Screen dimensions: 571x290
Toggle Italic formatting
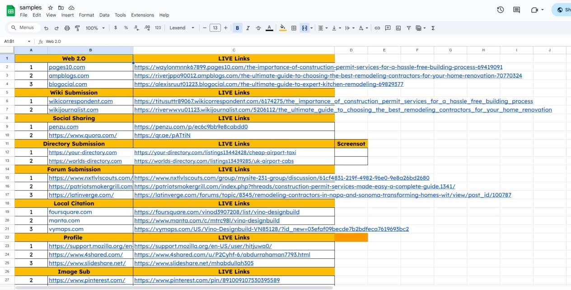tap(248, 28)
